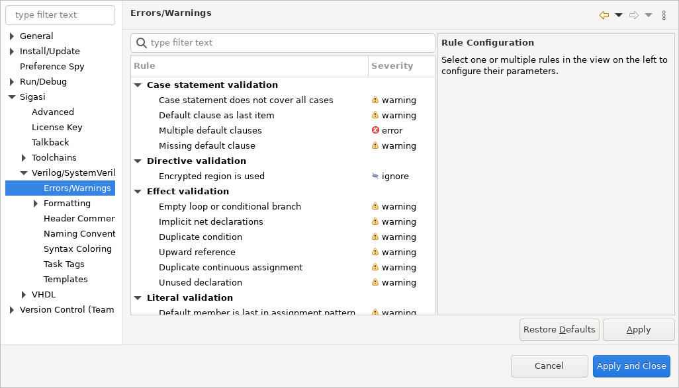Select Syntax Coloring in the preferences tree
This screenshot has height=388, width=679.
click(77, 249)
